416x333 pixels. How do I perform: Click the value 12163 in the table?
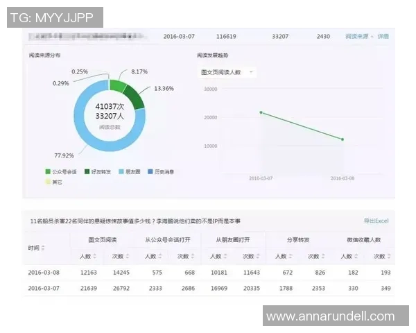[x=89, y=273]
